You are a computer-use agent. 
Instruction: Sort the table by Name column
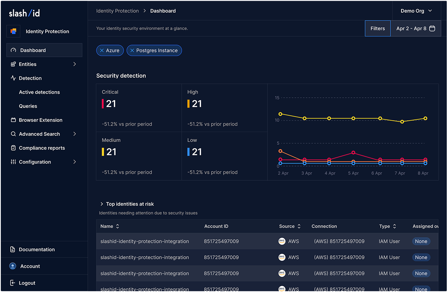(118, 226)
